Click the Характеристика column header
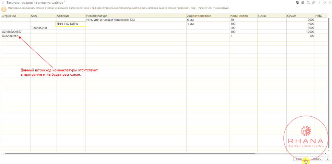 click(208, 16)
